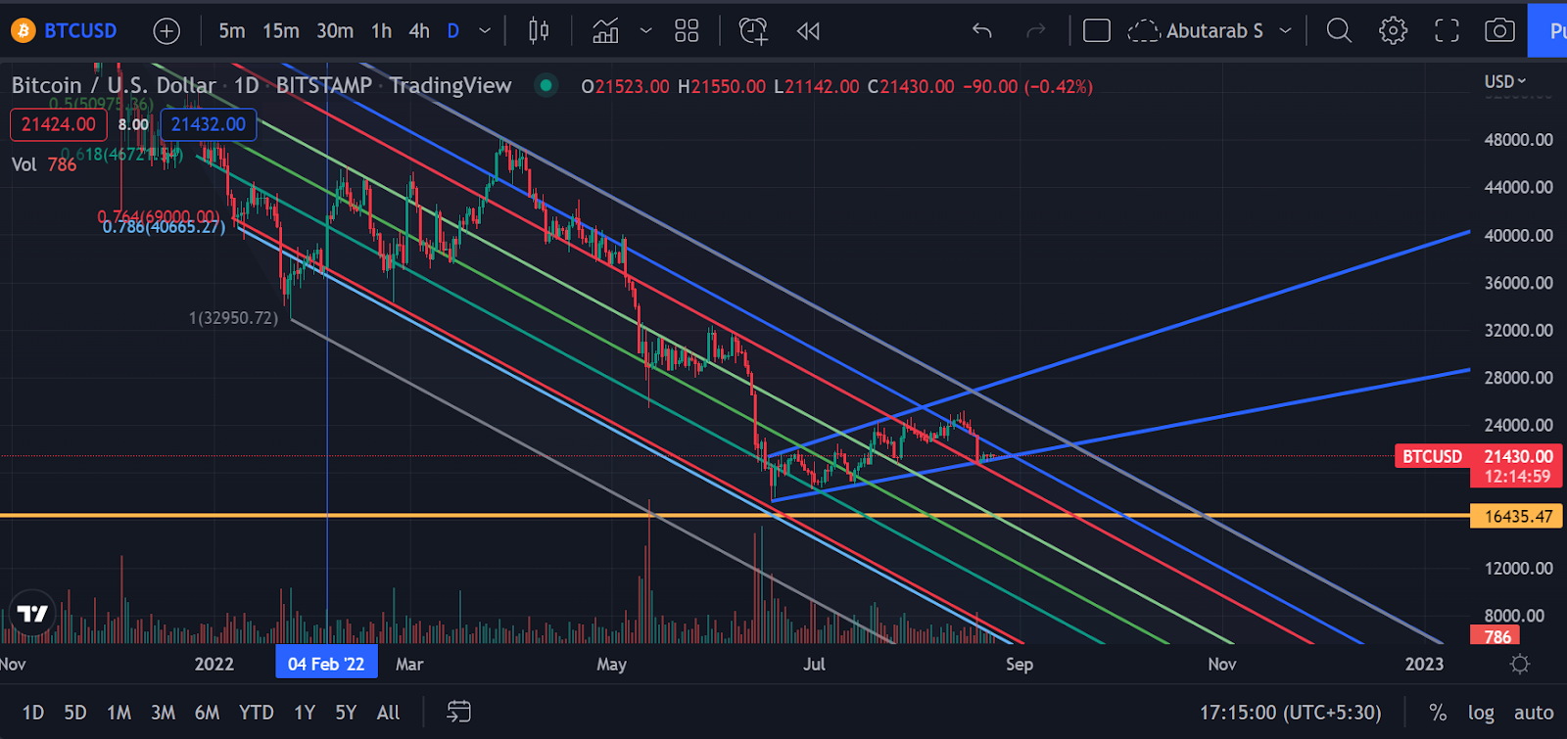This screenshot has height=739, width=1567.
Task: Click the sell price 21424.00 button
Action: click(59, 124)
